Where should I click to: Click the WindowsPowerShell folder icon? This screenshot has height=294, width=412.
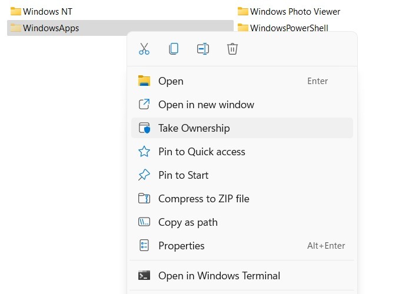click(242, 27)
